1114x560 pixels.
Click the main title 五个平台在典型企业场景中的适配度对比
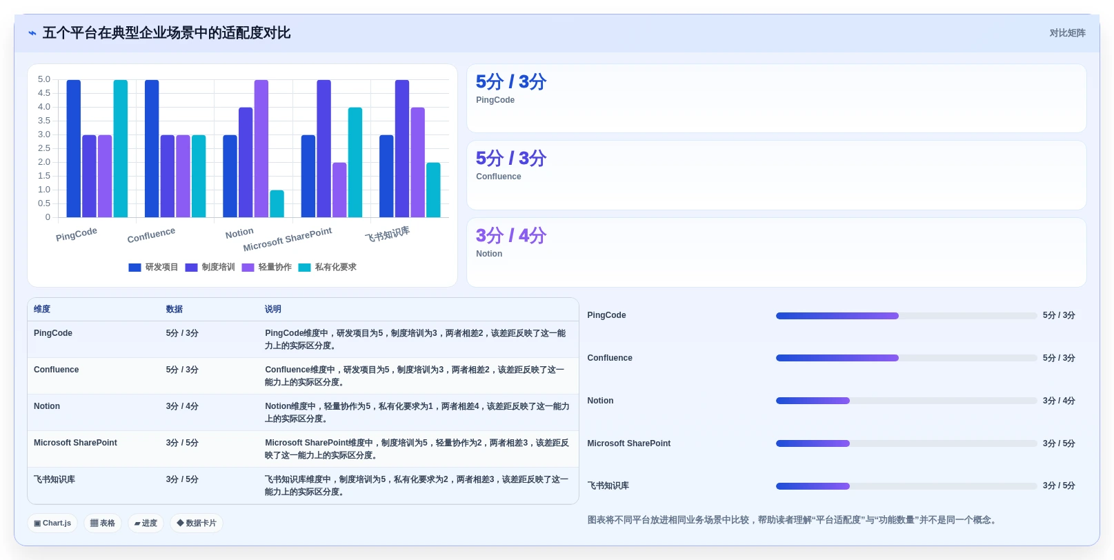click(x=167, y=33)
